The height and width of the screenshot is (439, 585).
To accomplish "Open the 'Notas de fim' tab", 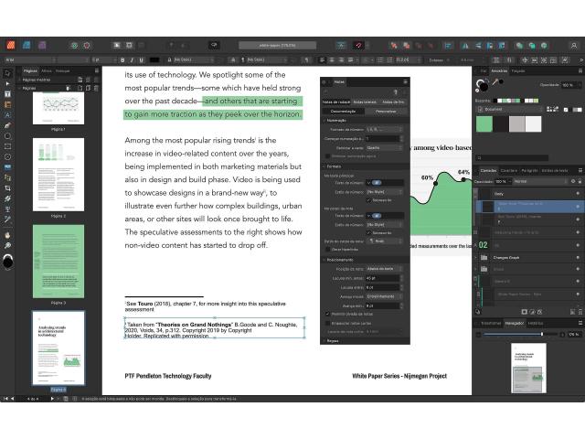I will click(394, 102).
